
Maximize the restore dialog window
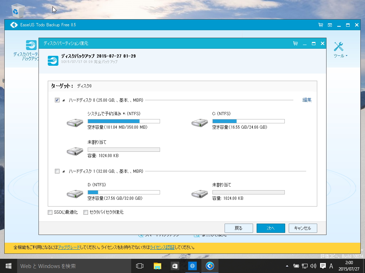[314, 43]
